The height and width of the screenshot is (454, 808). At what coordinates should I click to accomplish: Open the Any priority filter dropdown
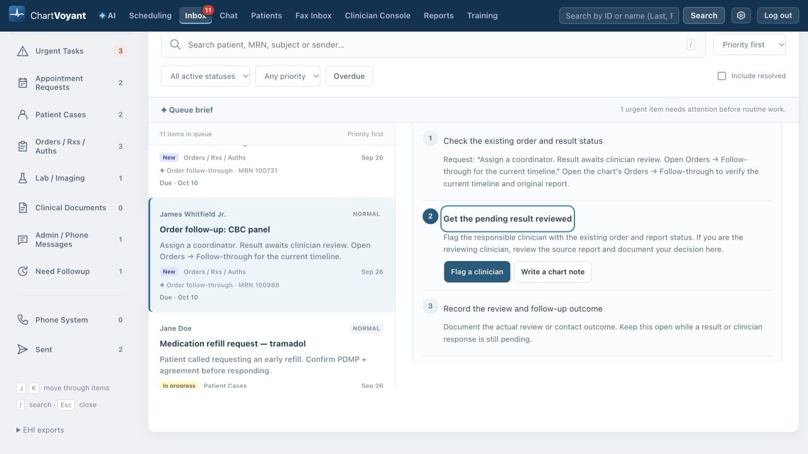coord(287,76)
